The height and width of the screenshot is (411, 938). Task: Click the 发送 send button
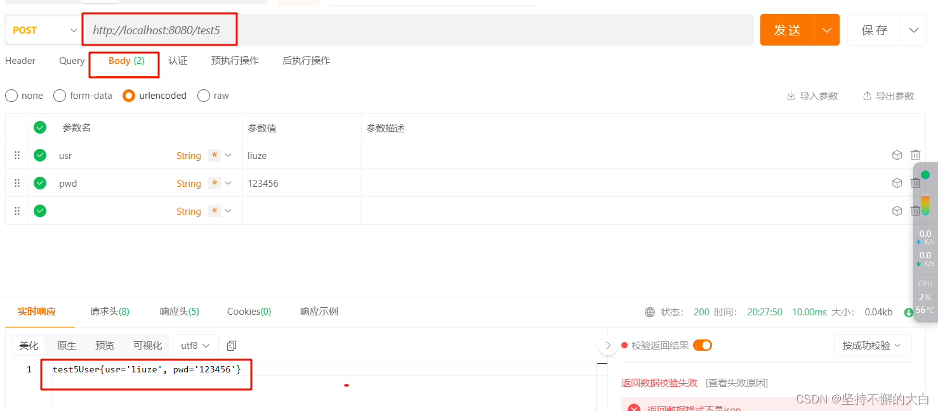787,30
